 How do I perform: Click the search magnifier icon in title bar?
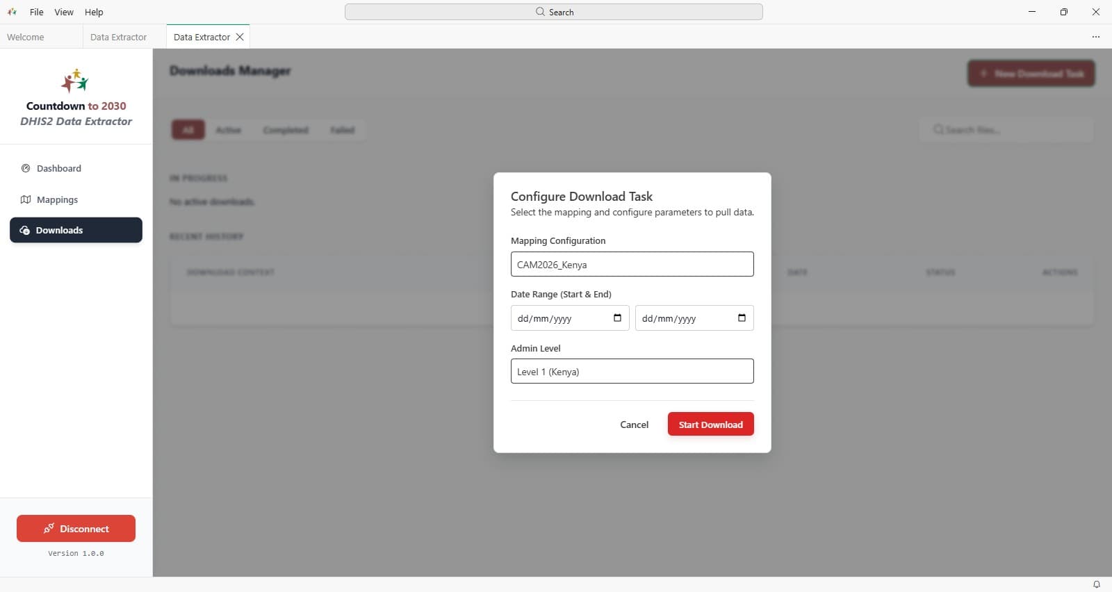(540, 12)
